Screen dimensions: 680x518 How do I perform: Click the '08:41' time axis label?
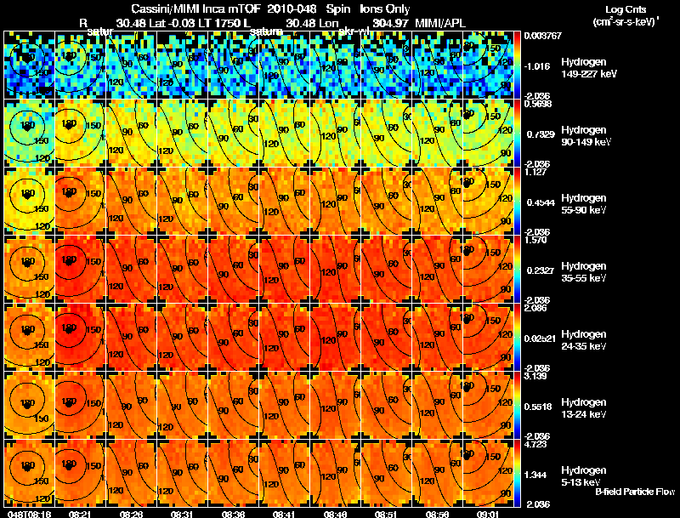click(284, 514)
